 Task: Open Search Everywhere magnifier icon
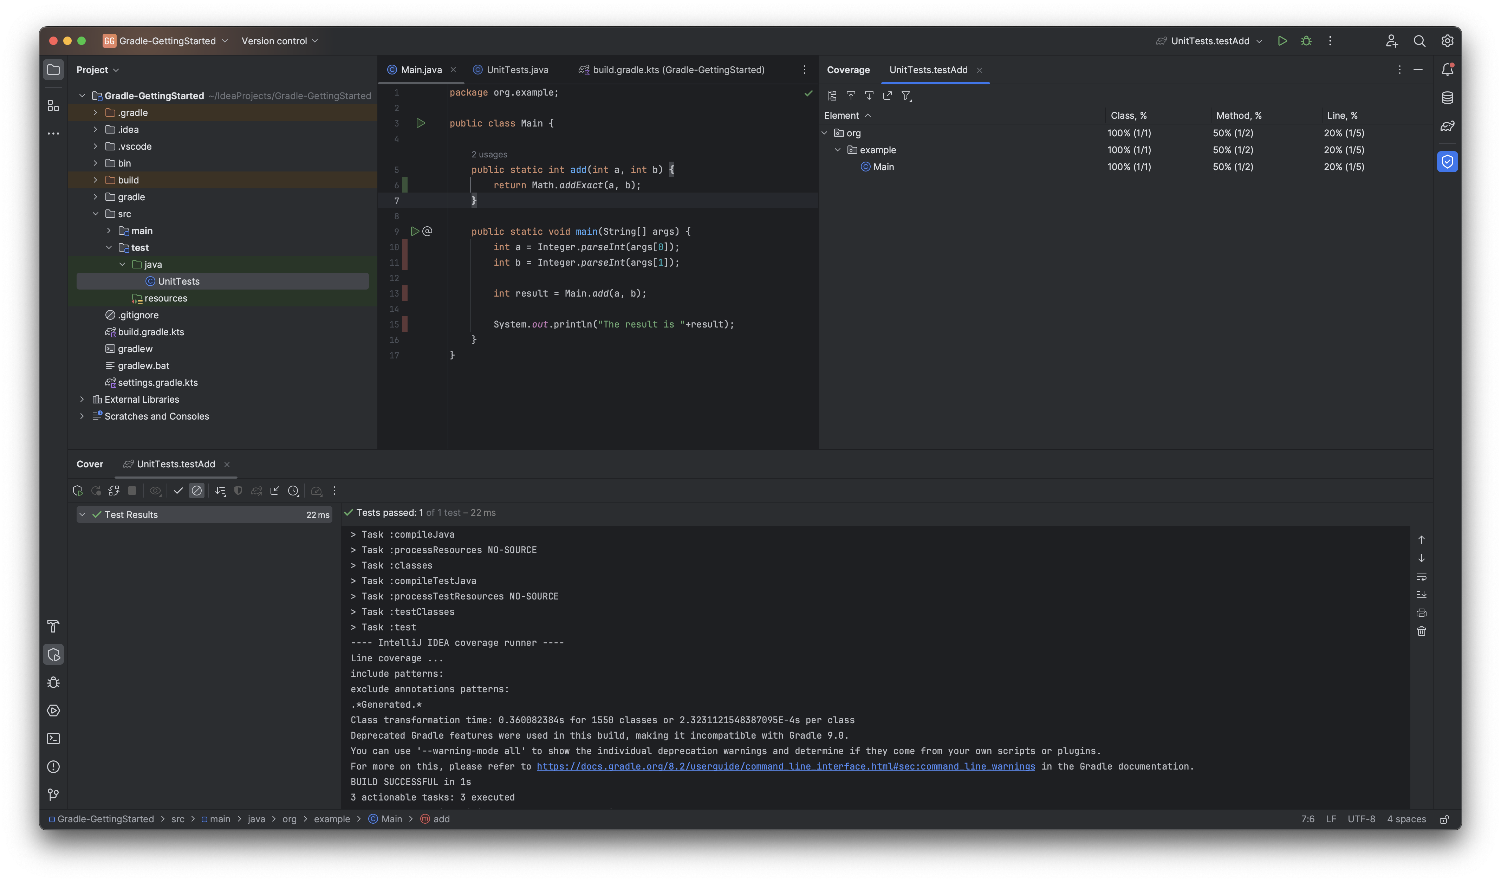[x=1419, y=41]
